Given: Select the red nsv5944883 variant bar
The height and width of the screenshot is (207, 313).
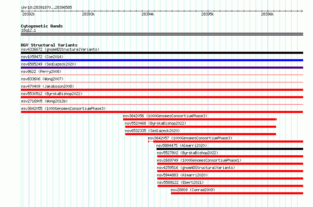Looking at the screenshot, I should (x=230, y=178).
